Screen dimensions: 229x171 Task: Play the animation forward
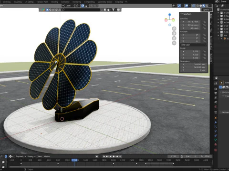tap(114, 156)
